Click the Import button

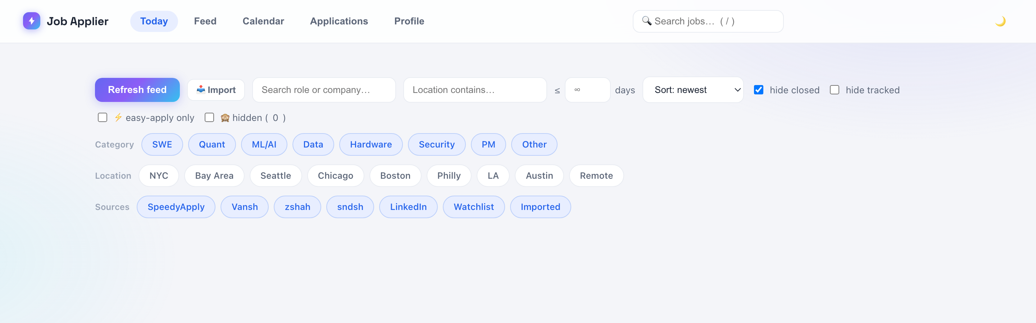tap(216, 90)
